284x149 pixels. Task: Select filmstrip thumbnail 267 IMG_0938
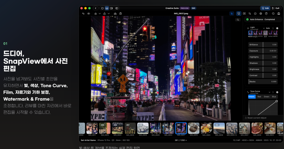point(257,129)
